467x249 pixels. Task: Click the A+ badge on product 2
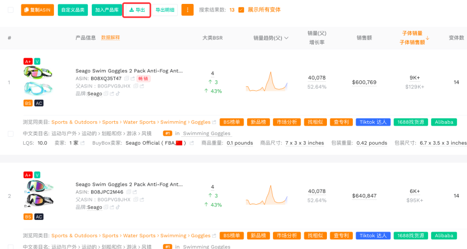(28, 175)
